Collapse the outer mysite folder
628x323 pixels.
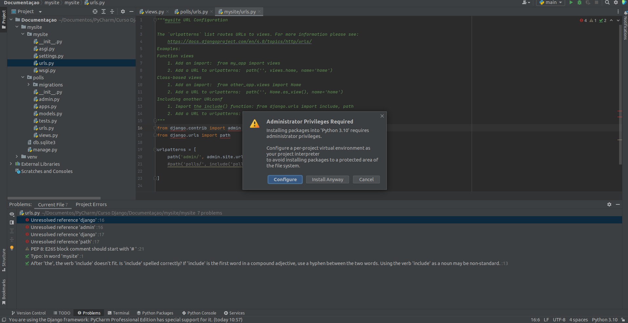[x=17, y=27]
